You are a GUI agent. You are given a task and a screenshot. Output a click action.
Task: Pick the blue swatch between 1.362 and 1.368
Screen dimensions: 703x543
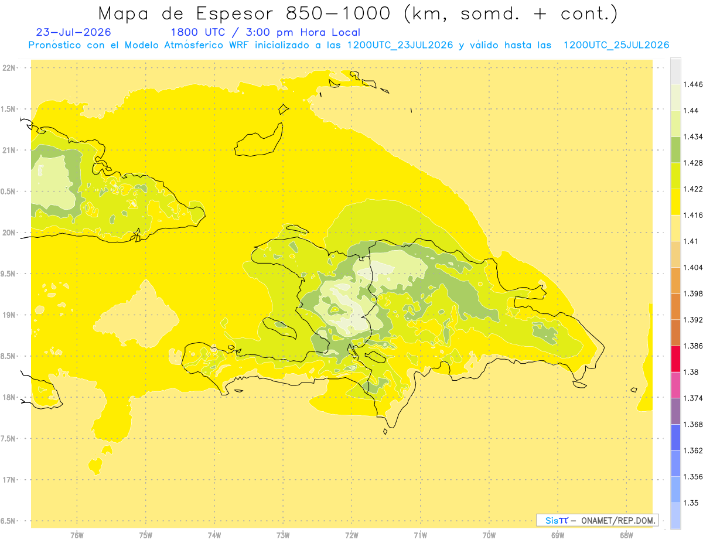675,437
